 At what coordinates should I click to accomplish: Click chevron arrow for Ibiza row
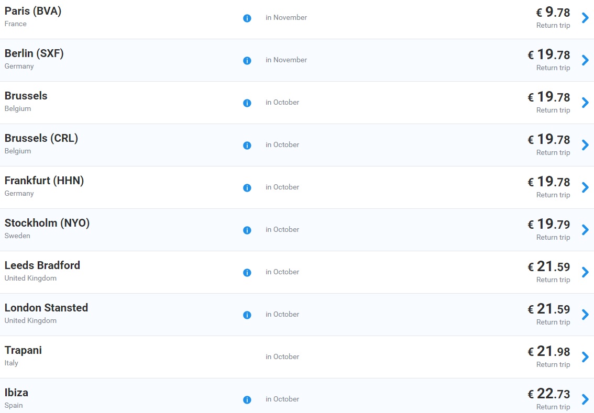click(585, 399)
